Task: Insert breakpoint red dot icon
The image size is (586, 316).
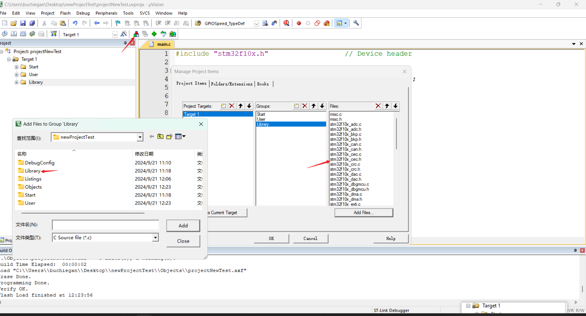Action: [x=299, y=23]
